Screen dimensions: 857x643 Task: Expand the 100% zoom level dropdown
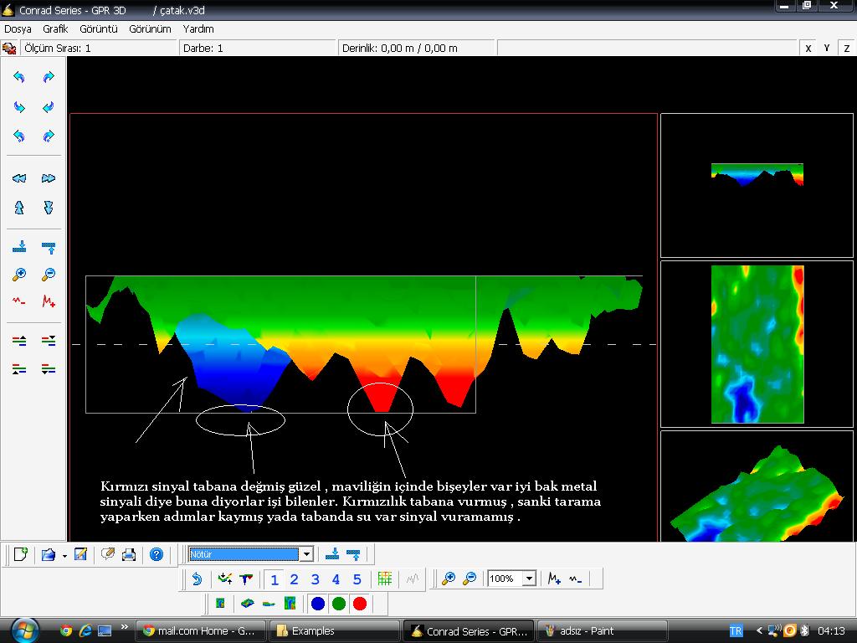point(529,579)
